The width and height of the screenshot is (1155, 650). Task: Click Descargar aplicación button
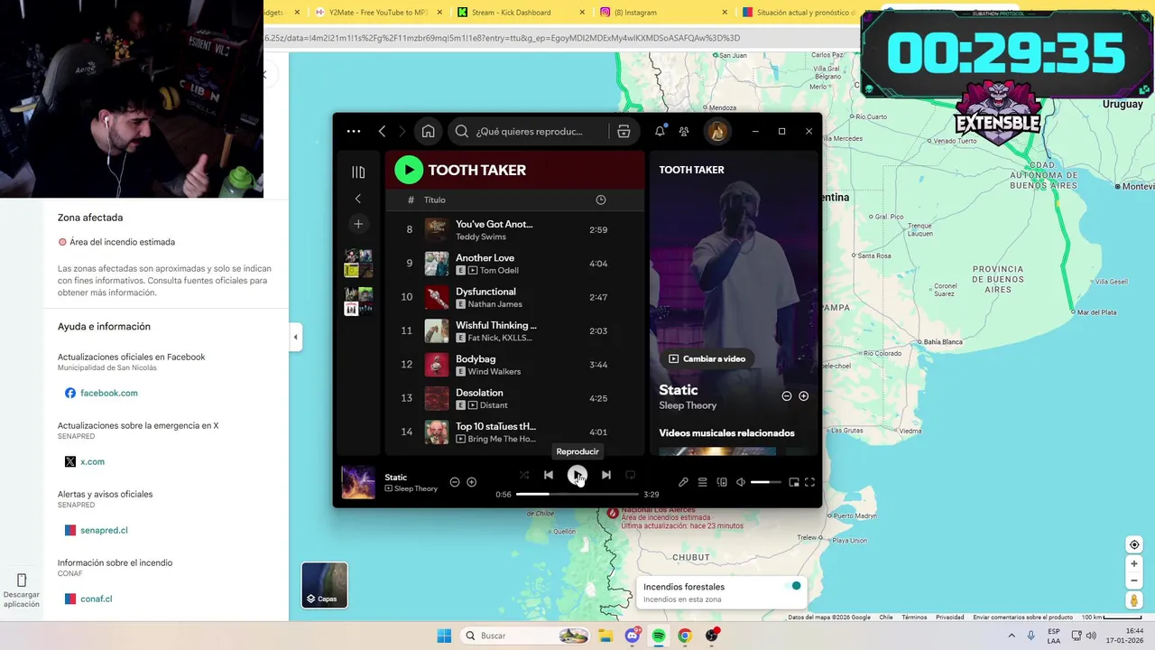22,589
